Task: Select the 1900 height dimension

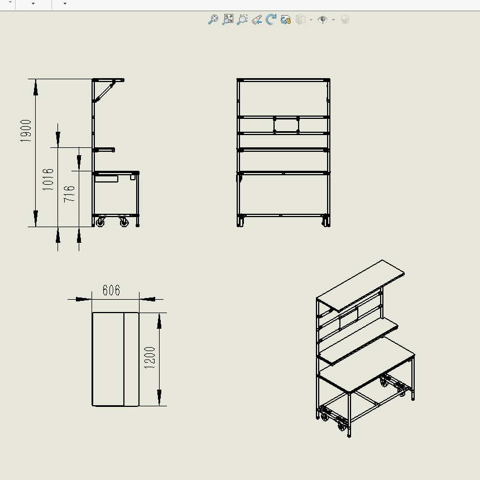Action: click(26, 131)
